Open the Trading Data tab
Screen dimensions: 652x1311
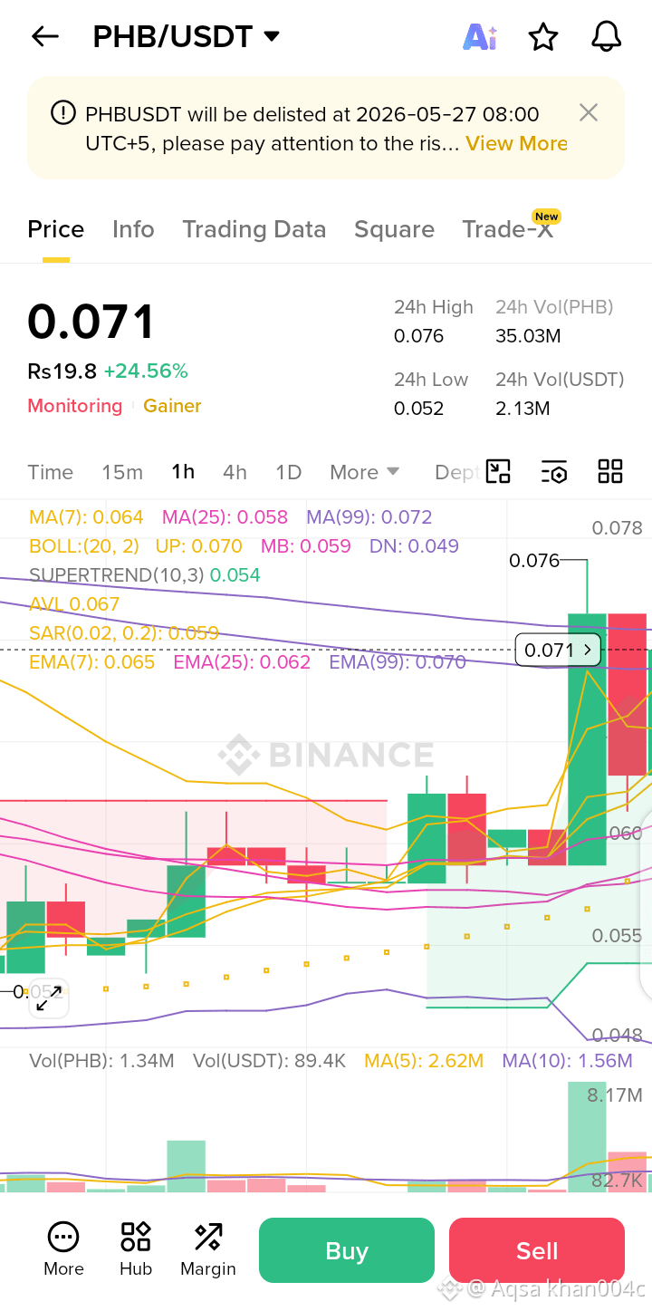(254, 229)
